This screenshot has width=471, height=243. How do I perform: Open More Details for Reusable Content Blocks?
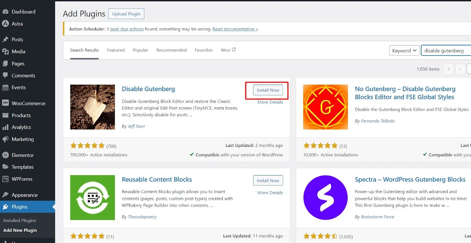(x=270, y=193)
